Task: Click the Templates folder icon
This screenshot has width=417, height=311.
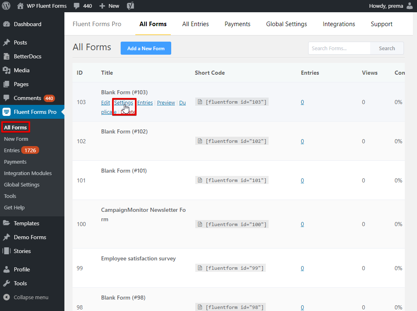Action: (7, 223)
